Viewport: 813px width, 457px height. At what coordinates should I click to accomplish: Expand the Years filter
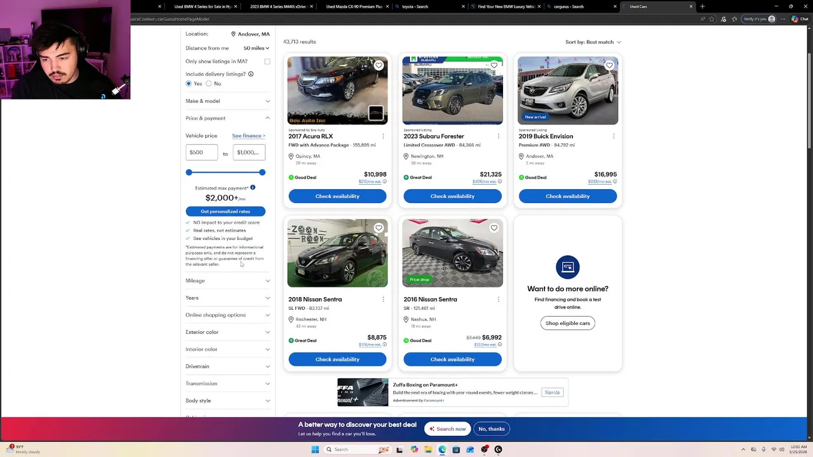click(227, 298)
